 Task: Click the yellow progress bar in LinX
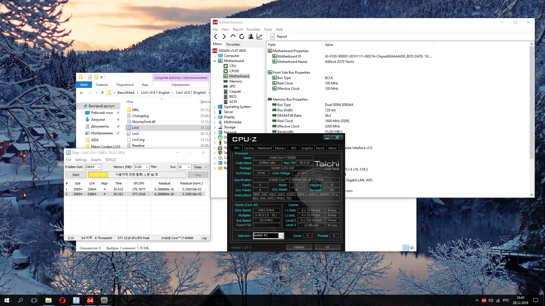pos(98,175)
